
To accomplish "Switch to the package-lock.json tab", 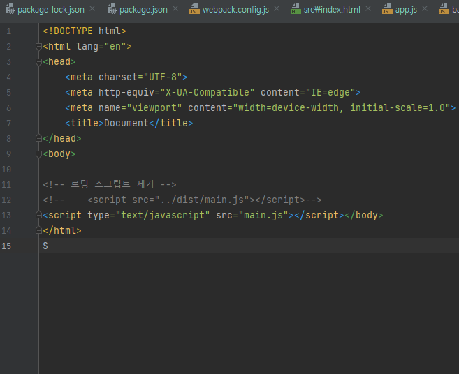I will pos(50,10).
